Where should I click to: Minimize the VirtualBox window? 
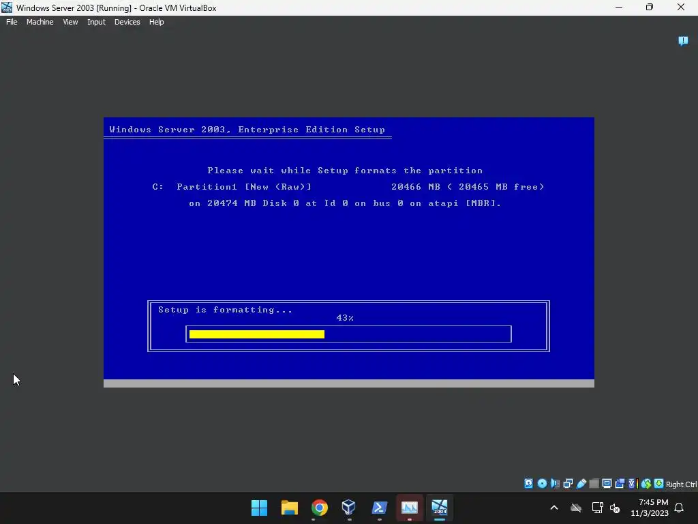pyautogui.click(x=619, y=8)
